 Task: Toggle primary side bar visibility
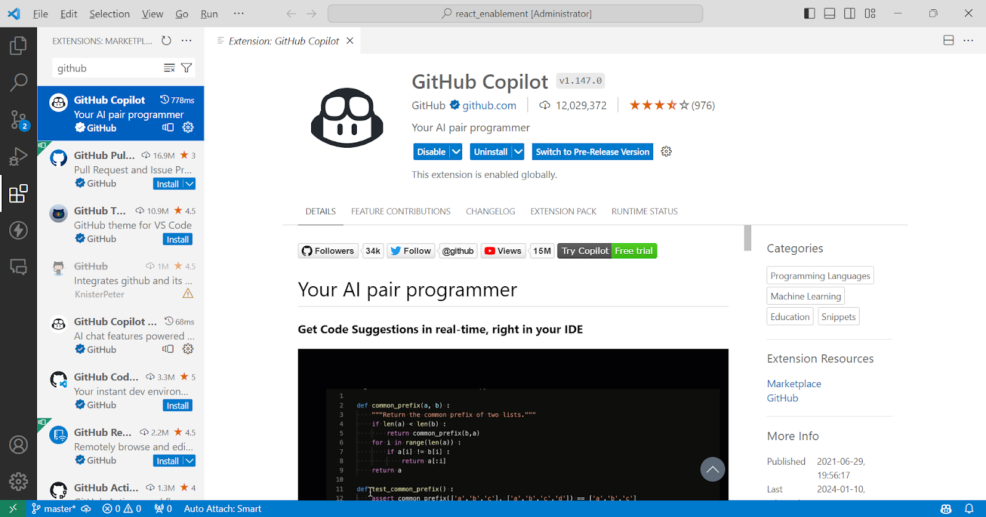810,14
